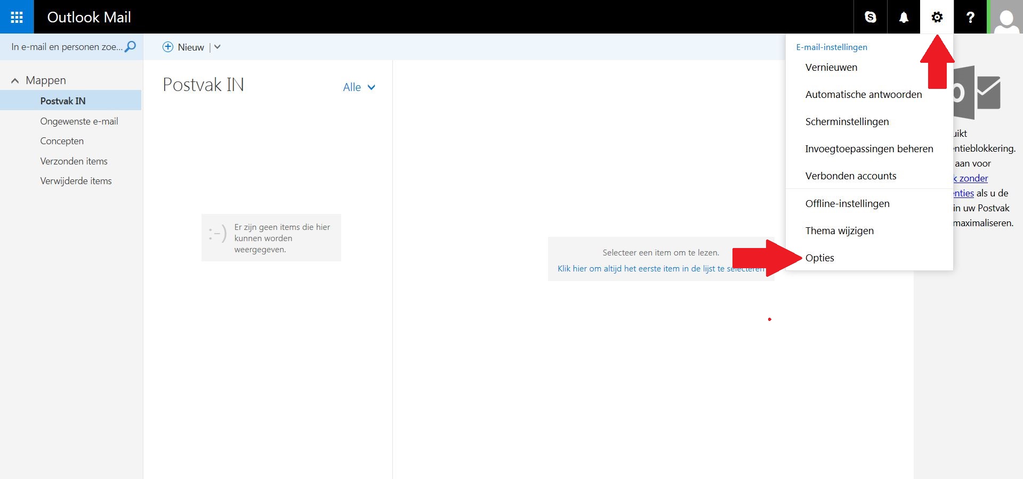Open Skype from the top bar
The height and width of the screenshot is (479, 1023).
(870, 17)
